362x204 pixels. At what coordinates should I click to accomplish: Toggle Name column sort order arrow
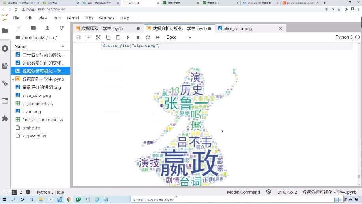(63, 46)
